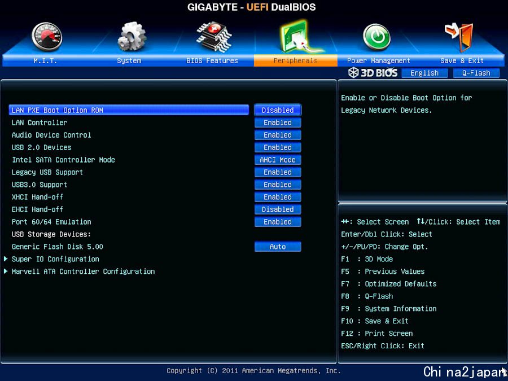Select the USB 2.0 Devices label
This screenshot has height=381, width=508.
point(41,147)
